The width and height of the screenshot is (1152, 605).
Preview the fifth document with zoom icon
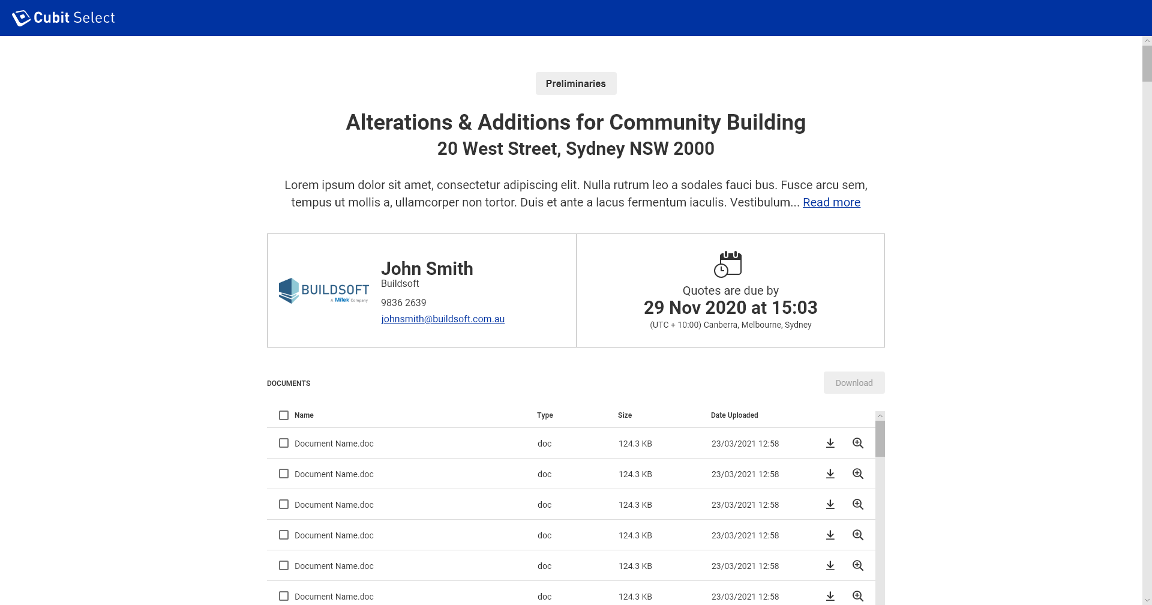pyautogui.click(x=858, y=566)
